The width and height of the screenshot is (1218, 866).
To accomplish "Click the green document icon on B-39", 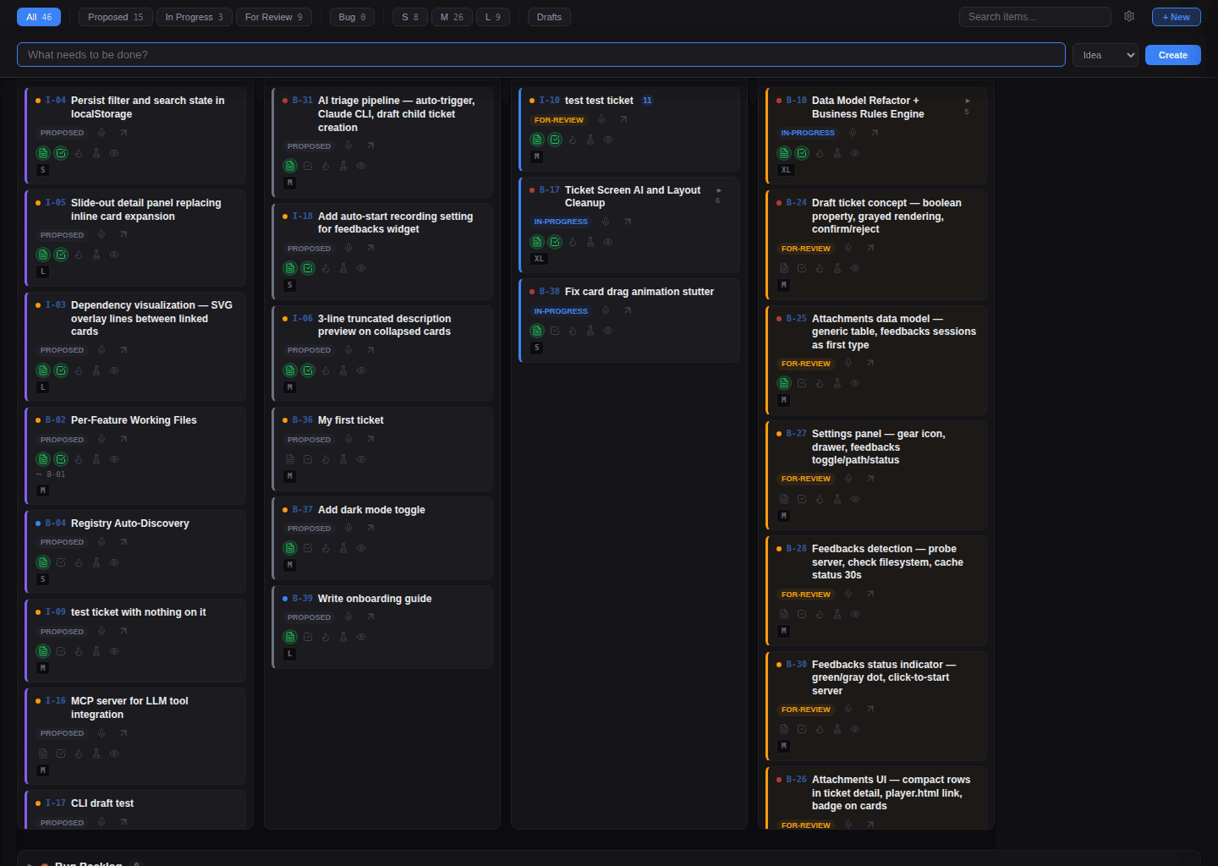I will click(290, 637).
